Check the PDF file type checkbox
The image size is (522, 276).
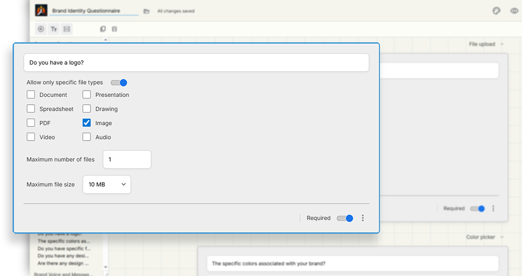coord(31,123)
